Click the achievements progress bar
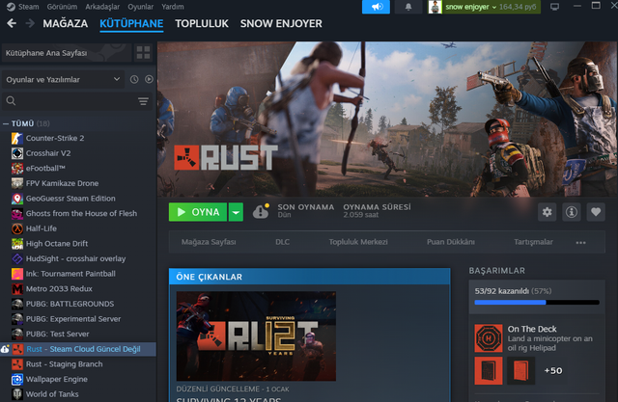The height and width of the screenshot is (402, 618). click(537, 303)
